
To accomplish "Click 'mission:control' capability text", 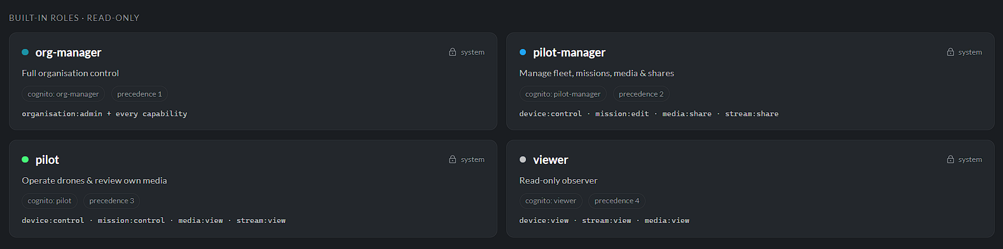I will tap(131, 220).
